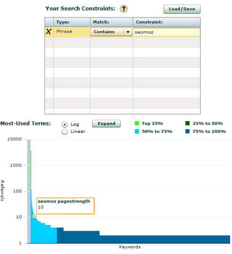232x254 pixels.
Task: Click the Load/Save button
Action: pos(182,9)
